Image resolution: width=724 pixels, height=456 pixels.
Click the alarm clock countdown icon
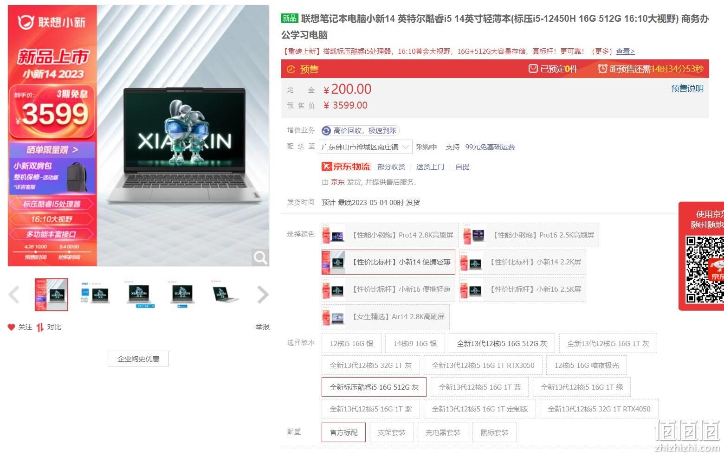tap(602, 69)
